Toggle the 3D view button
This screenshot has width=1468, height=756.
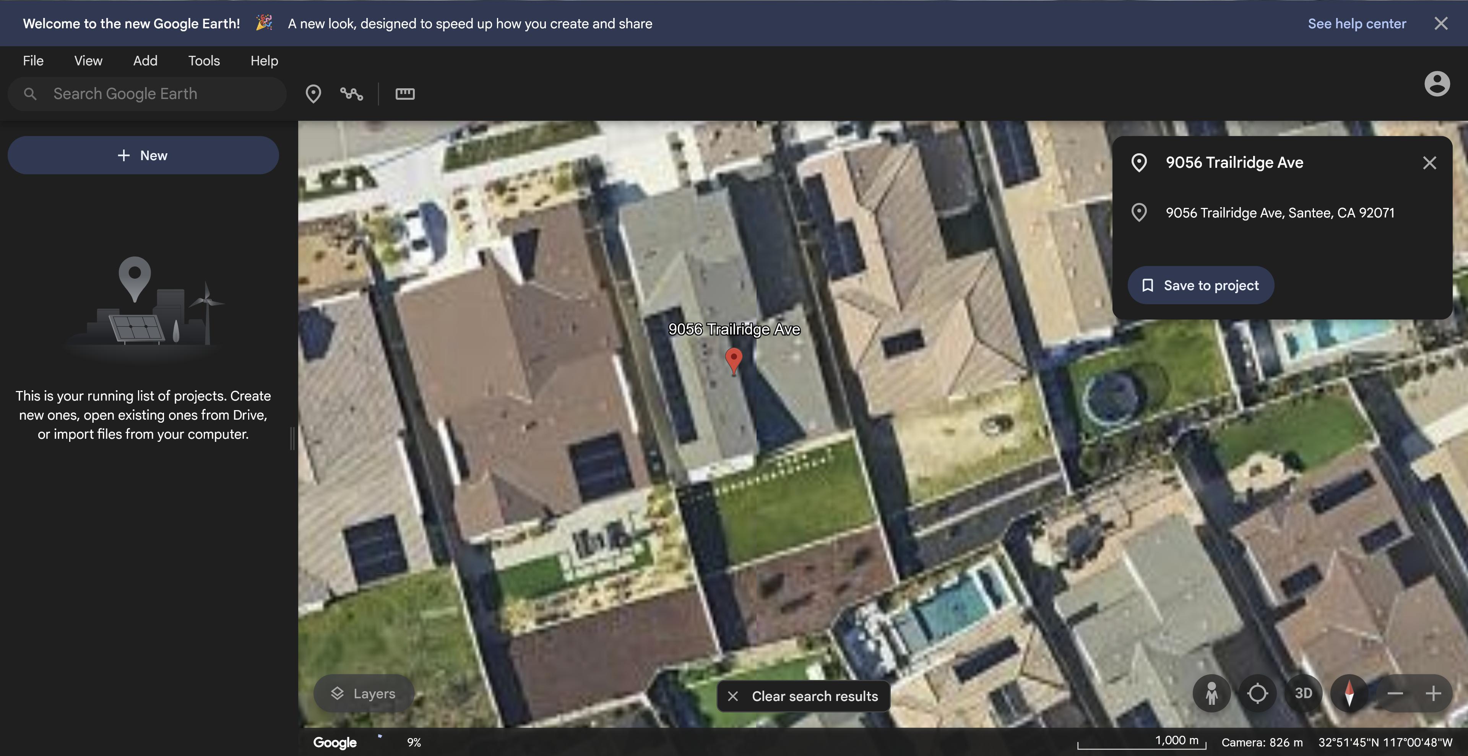[1303, 693]
